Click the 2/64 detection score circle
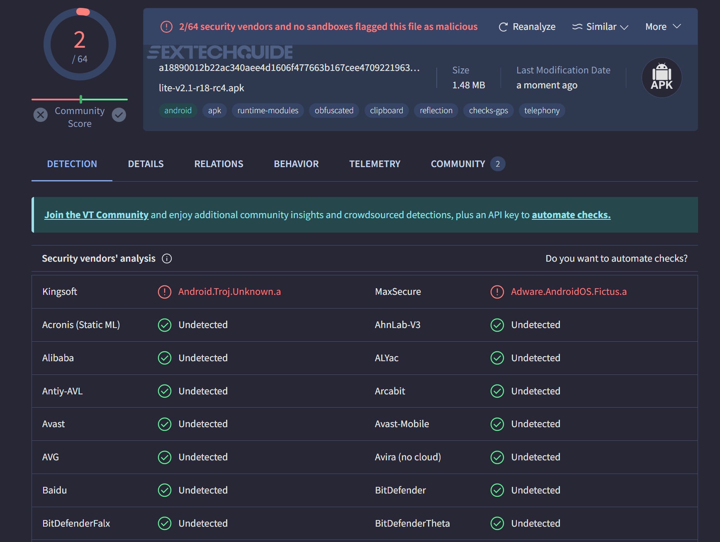 [x=80, y=45]
